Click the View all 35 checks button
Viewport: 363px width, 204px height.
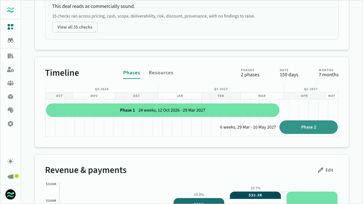tap(75, 27)
